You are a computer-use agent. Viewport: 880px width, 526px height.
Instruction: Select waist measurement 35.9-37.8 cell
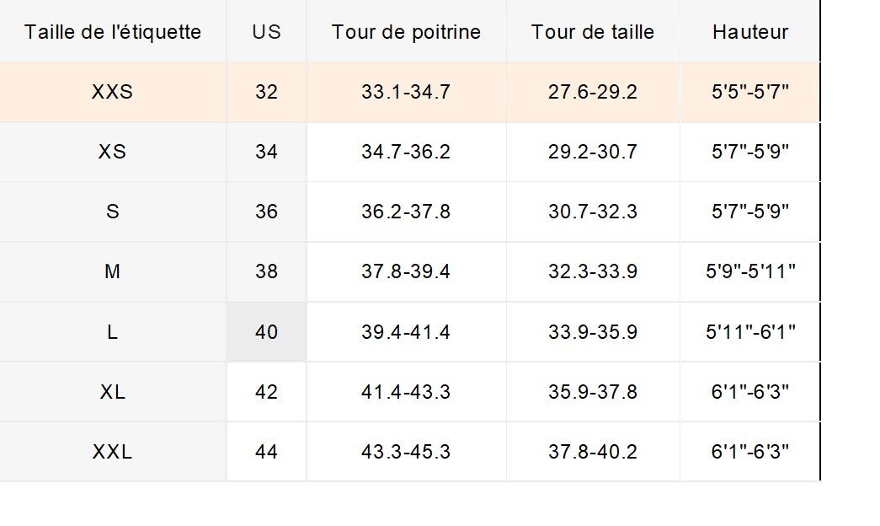(x=593, y=392)
